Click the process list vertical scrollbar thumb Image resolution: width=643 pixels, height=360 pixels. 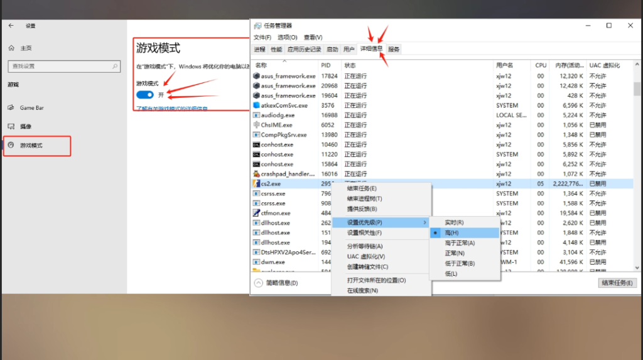click(637, 89)
